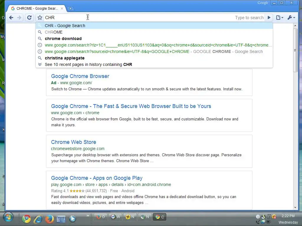Viewport: 302px width, 226px height.
Task: Click the Go arrow beside Type to search
Action: tap(269, 18)
